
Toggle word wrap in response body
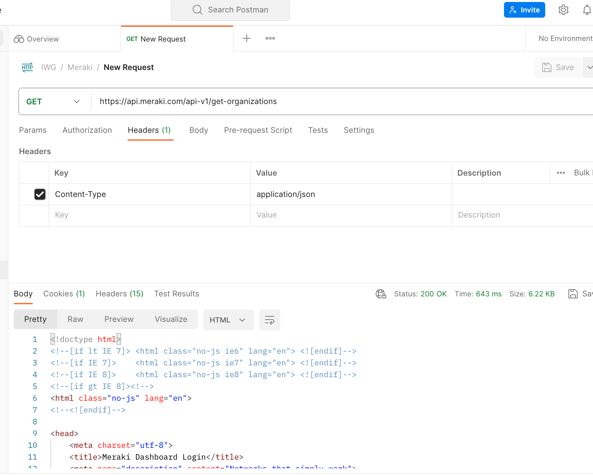point(269,320)
